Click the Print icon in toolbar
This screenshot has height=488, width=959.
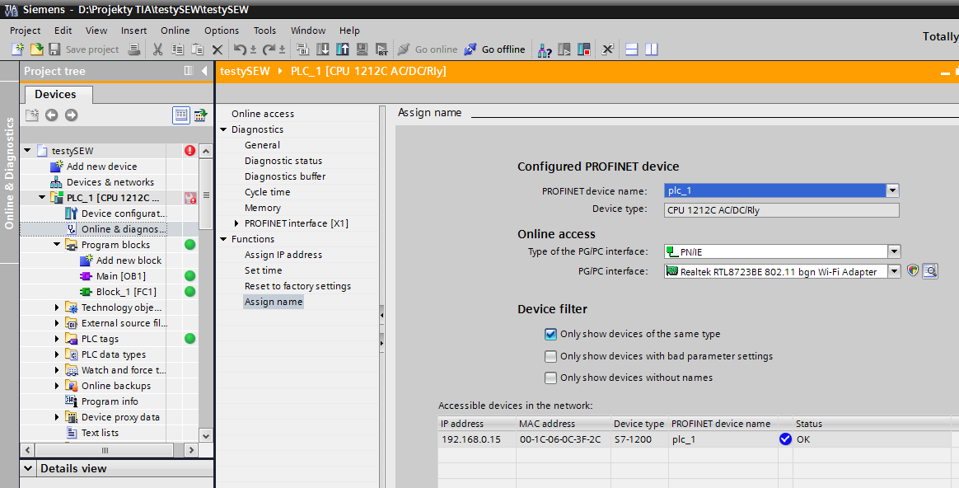coord(134,49)
